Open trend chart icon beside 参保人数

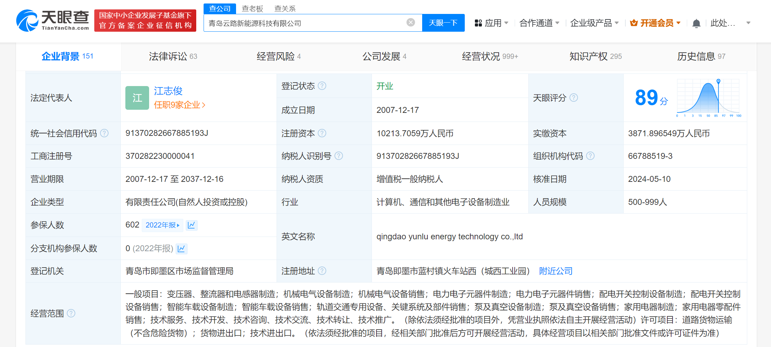(191, 225)
